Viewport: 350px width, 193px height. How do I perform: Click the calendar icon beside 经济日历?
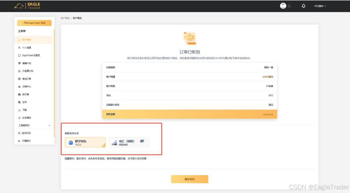[19, 133]
